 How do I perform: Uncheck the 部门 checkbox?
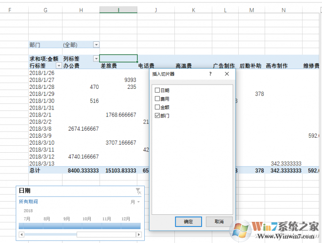157,116
